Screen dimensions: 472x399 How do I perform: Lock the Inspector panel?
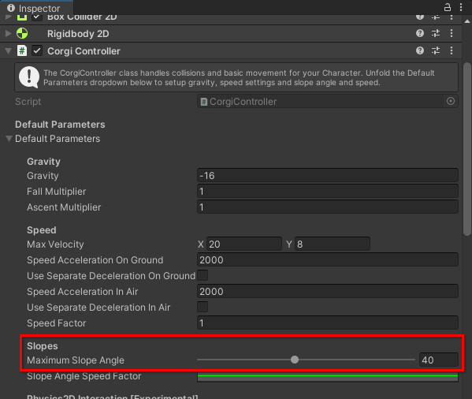point(448,7)
